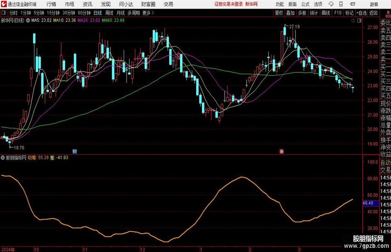Screen dimensions: 391x252
Task: Click the 涨 marker icon below chart
Action: click(x=281, y=151)
